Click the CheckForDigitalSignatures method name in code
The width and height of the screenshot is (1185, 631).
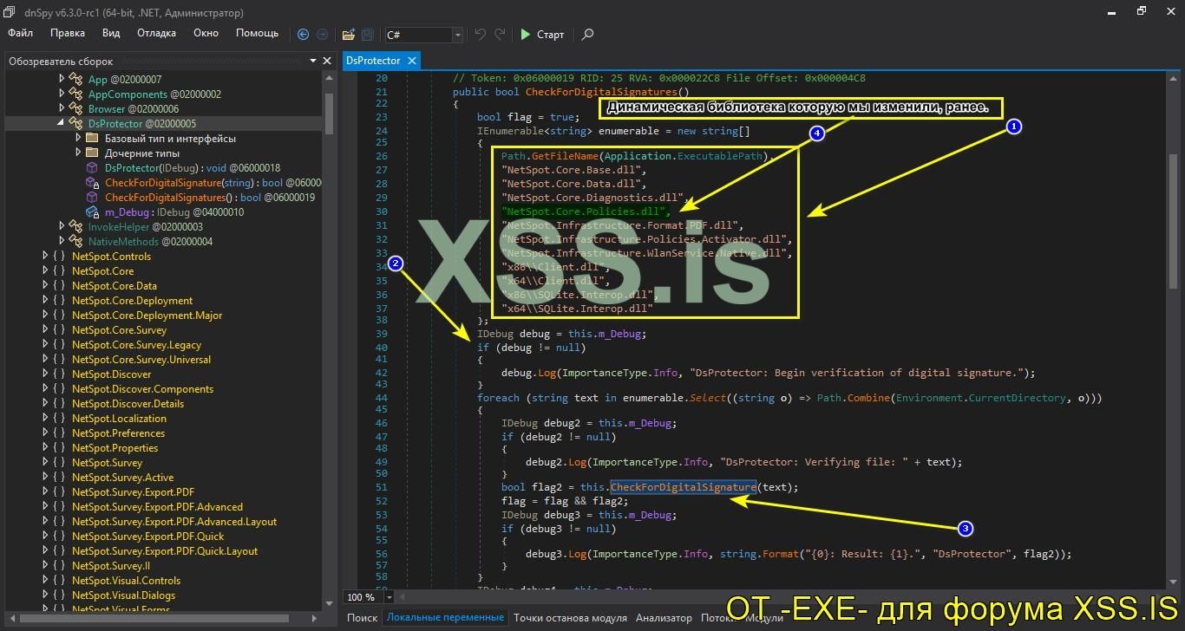coord(604,92)
